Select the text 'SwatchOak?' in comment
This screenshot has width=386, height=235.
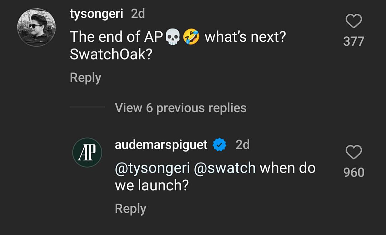pos(111,54)
